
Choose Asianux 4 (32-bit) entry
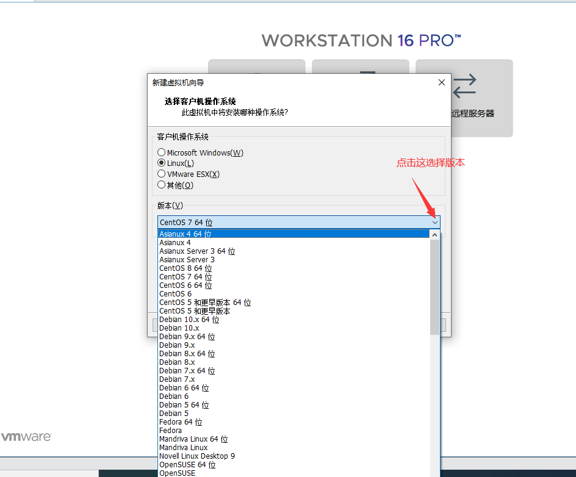[293, 242]
